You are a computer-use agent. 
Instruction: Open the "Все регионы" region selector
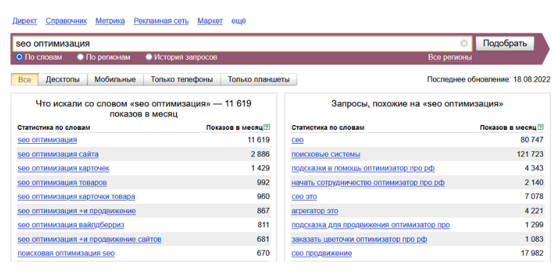pyautogui.click(x=450, y=57)
